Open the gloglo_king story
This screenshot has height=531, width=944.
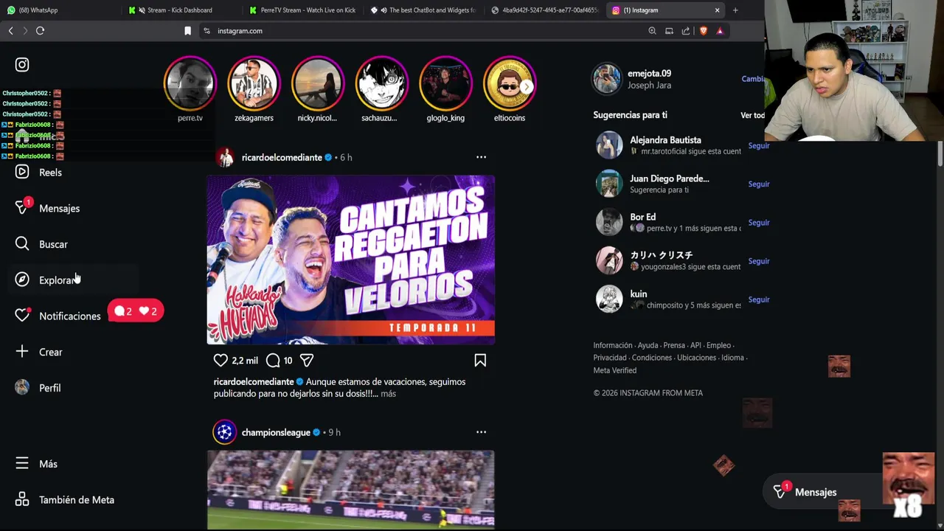tap(445, 84)
